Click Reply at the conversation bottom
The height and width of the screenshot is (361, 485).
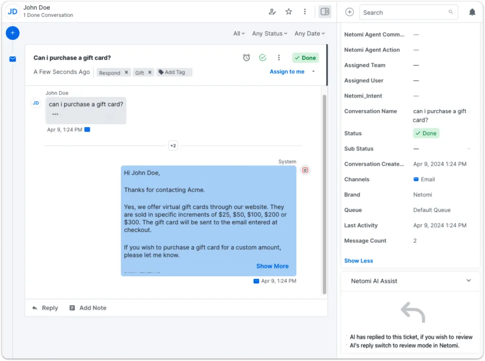click(x=45, y=308)
